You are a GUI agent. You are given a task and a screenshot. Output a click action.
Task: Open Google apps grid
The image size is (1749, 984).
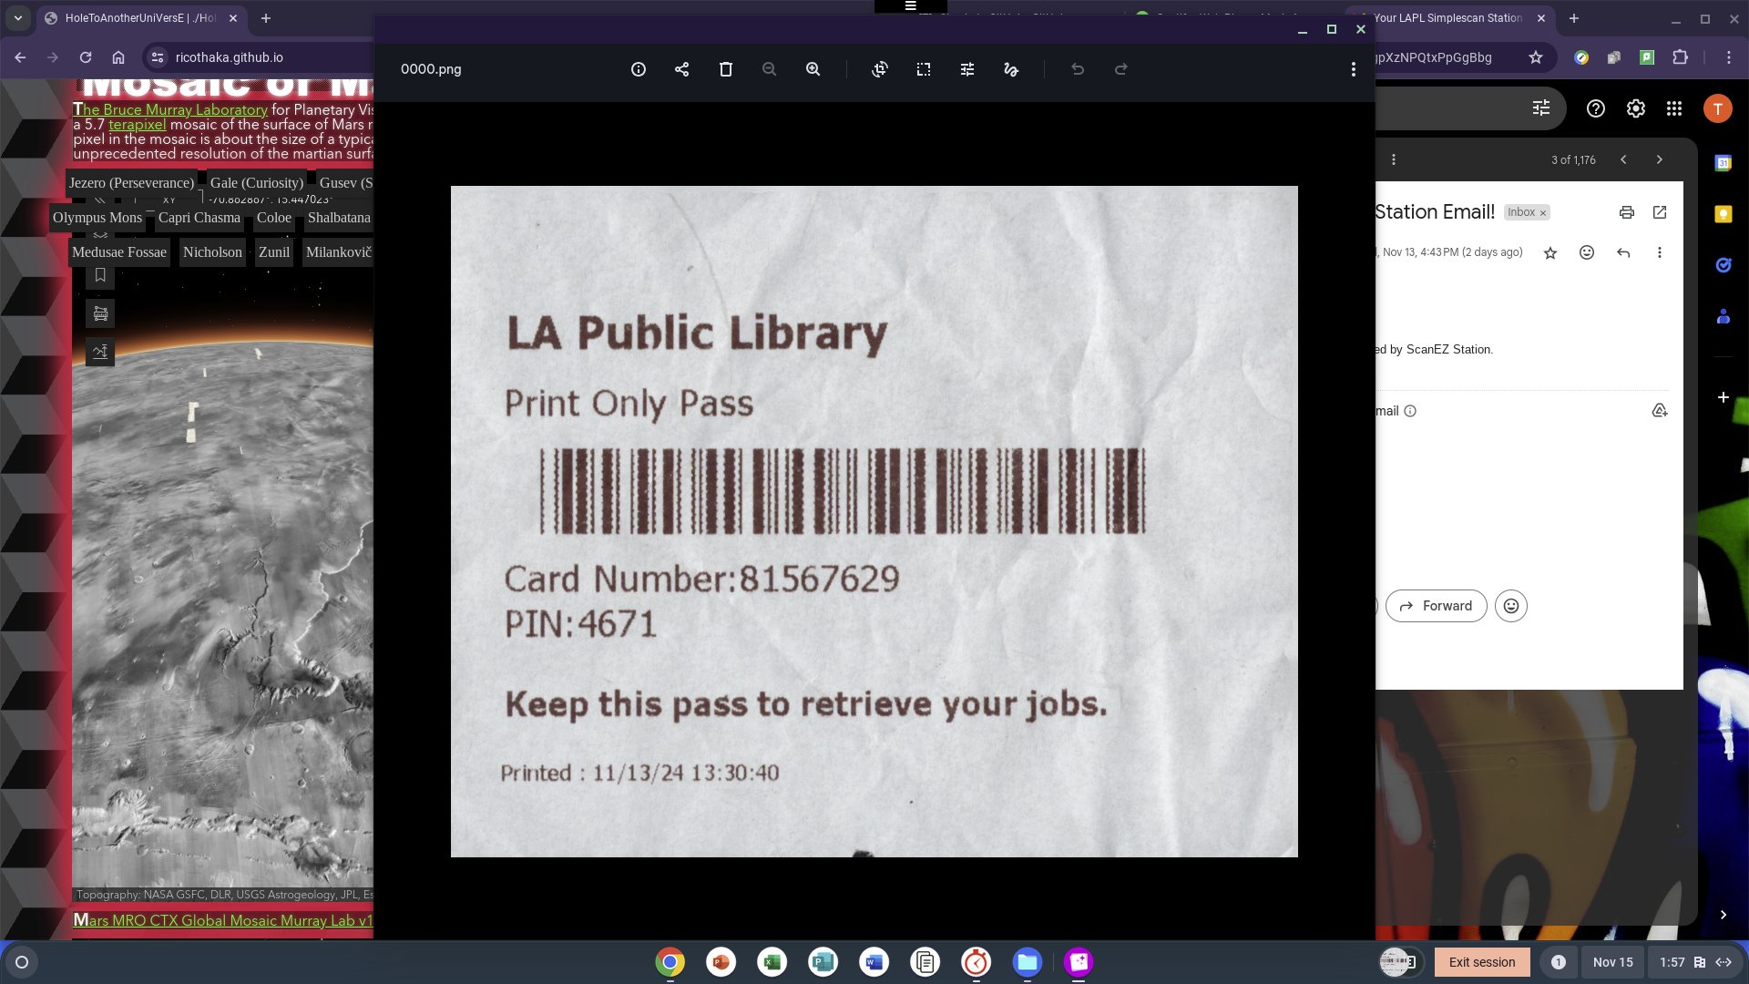1674,108
